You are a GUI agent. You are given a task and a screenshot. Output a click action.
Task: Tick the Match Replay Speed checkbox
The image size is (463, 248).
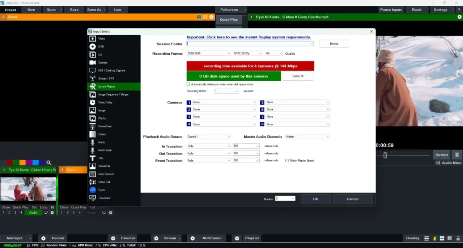(287, 160)
